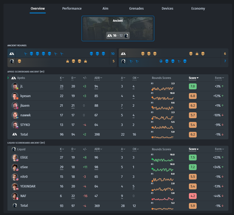Open STYKO's player avatar
Viewport: 234px width, 215px height.
[15, 125]
